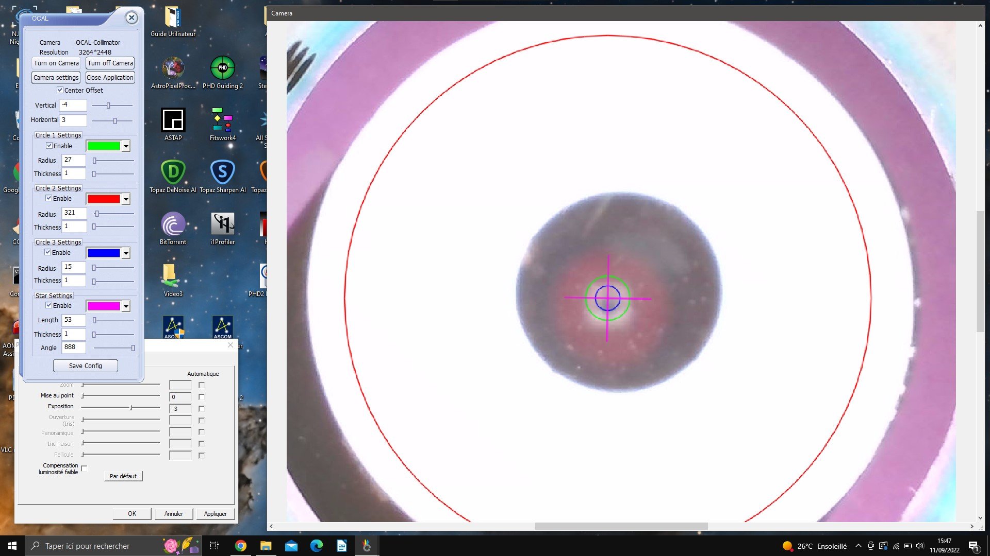
Task: Check Automatique for Mise au point
Action: (202, 397)
